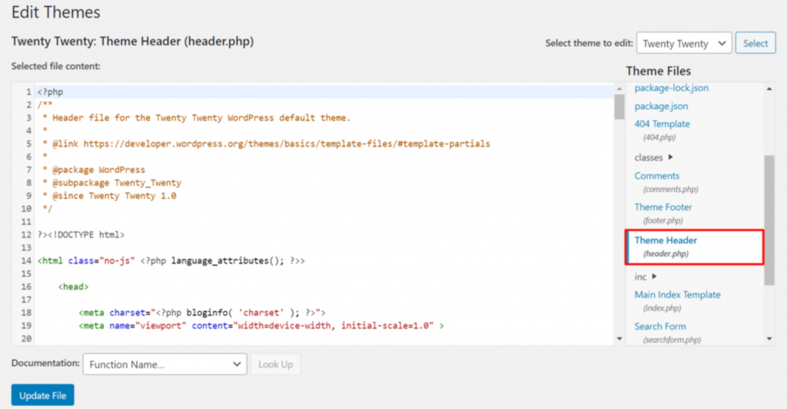787x409 pixels.
Task: Click the code editor scroll-up arrow
Action: [619, 89]
